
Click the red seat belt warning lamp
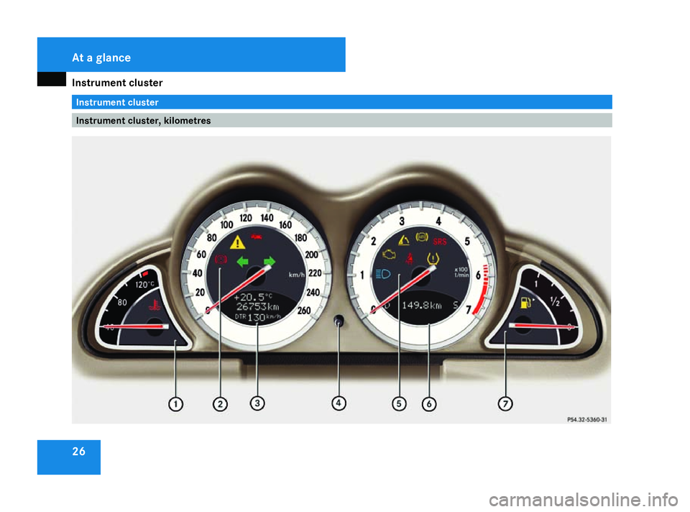pyautogui.click(x=410, y=258)
